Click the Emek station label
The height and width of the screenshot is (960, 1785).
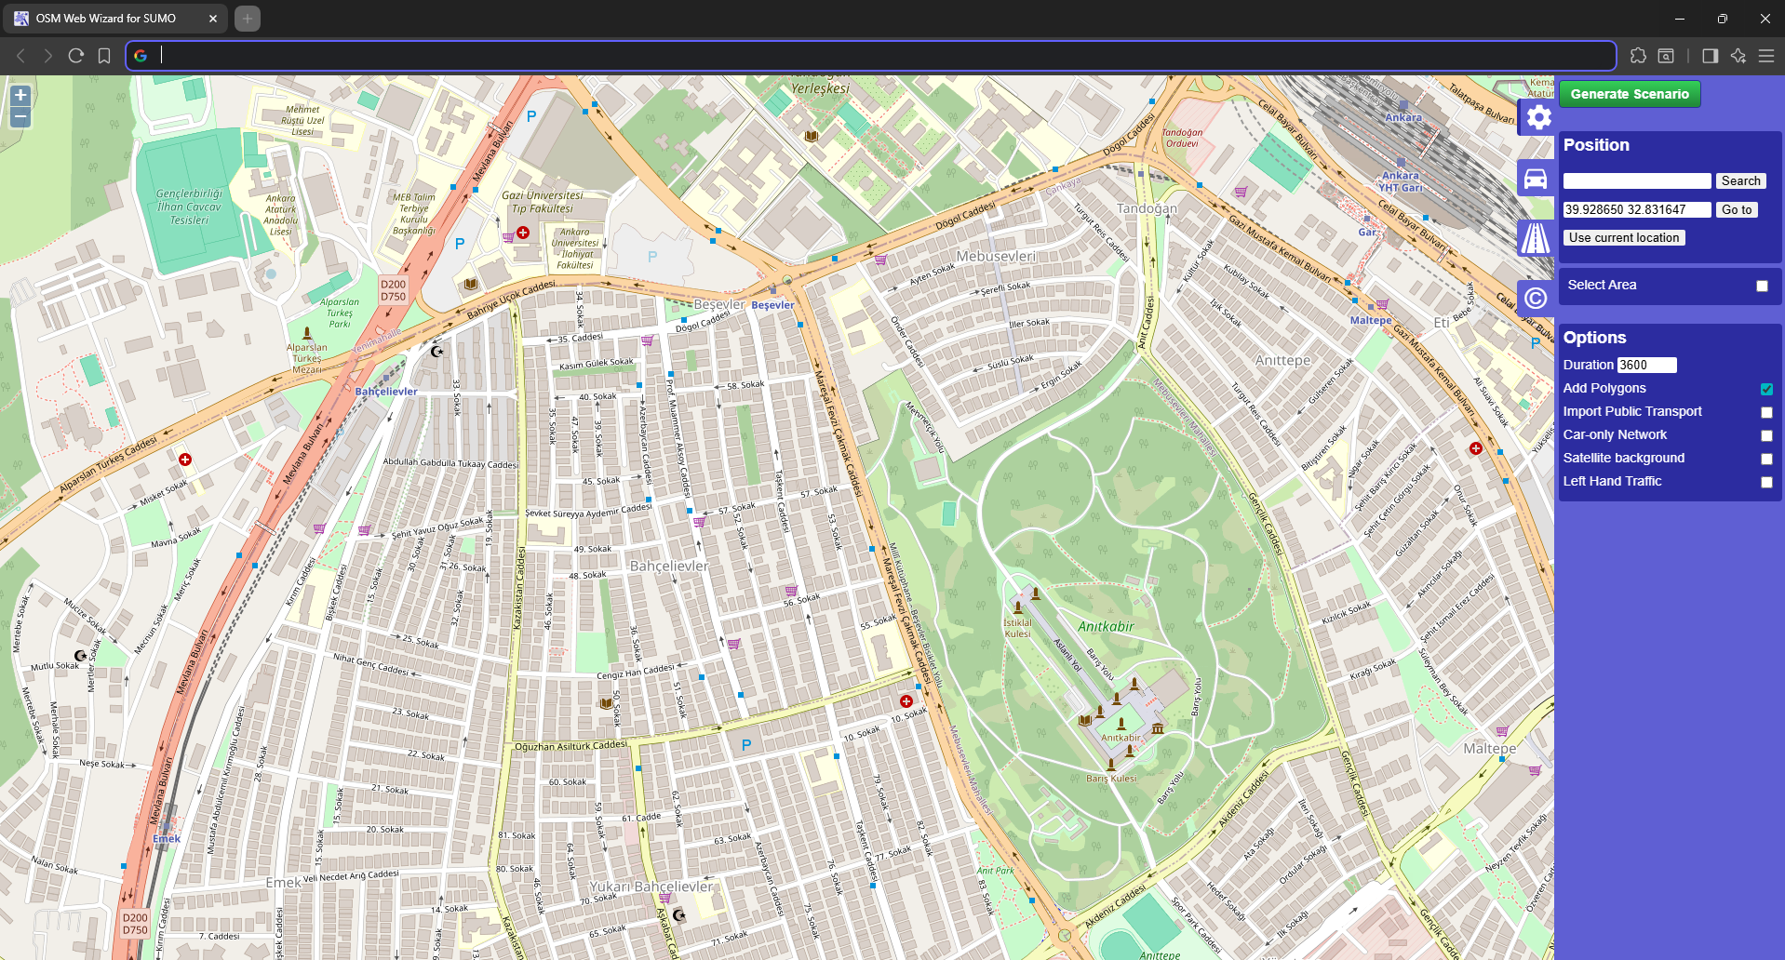pyautogui.click(x=167, y=839)
